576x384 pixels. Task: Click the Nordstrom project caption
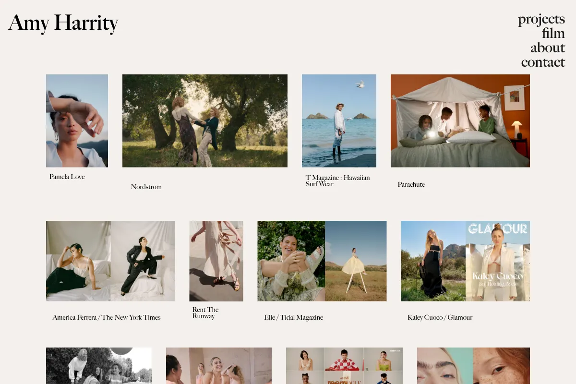[146, 187]
